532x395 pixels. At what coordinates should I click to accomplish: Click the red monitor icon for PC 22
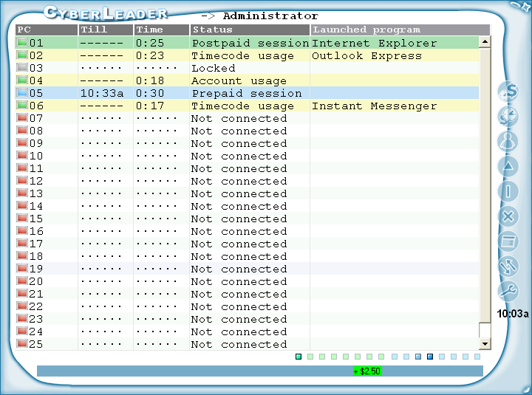22,306
